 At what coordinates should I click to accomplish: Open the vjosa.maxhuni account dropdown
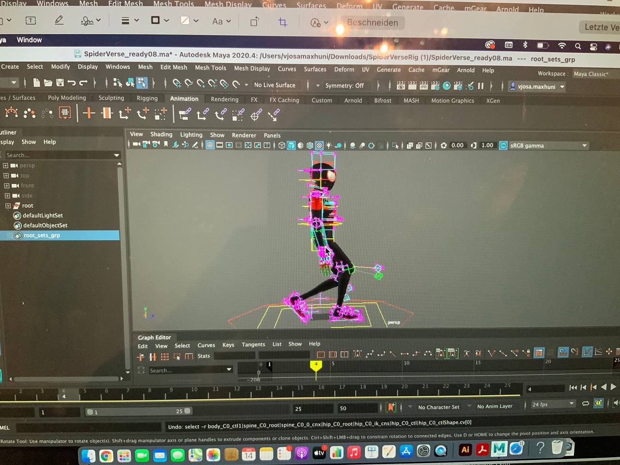[537, 87]
